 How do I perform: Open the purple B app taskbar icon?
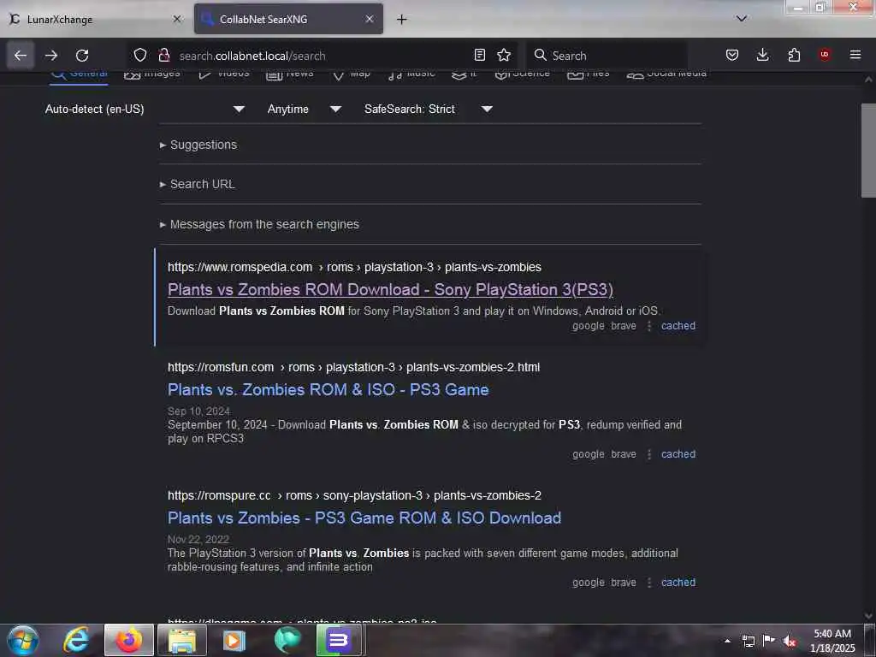coord(339,640)
